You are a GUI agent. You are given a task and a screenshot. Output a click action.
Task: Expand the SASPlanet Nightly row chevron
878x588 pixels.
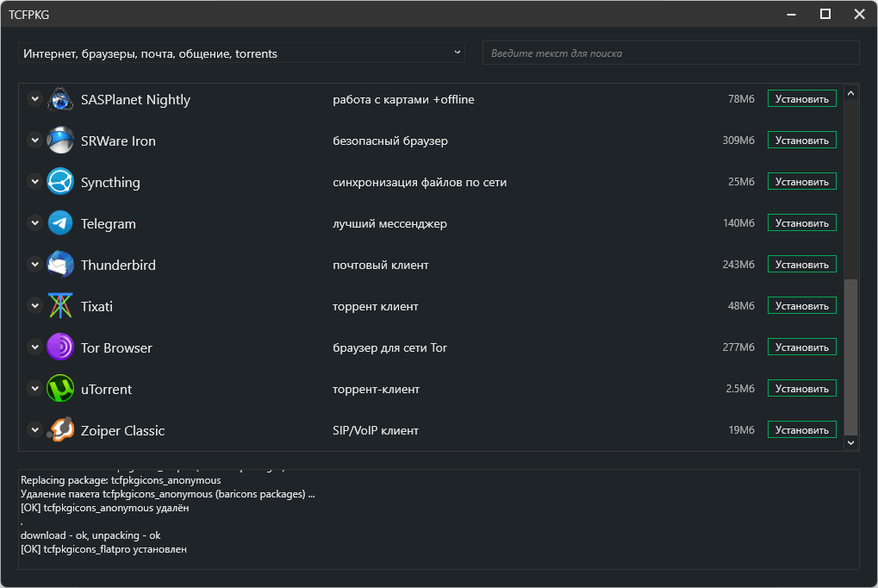[x=34, y=99]
